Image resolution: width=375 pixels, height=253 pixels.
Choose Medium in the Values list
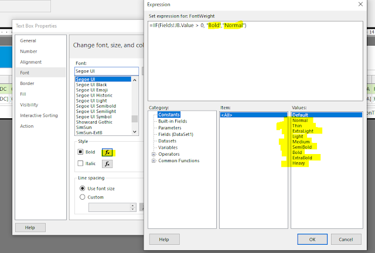[x=301, y=142]
